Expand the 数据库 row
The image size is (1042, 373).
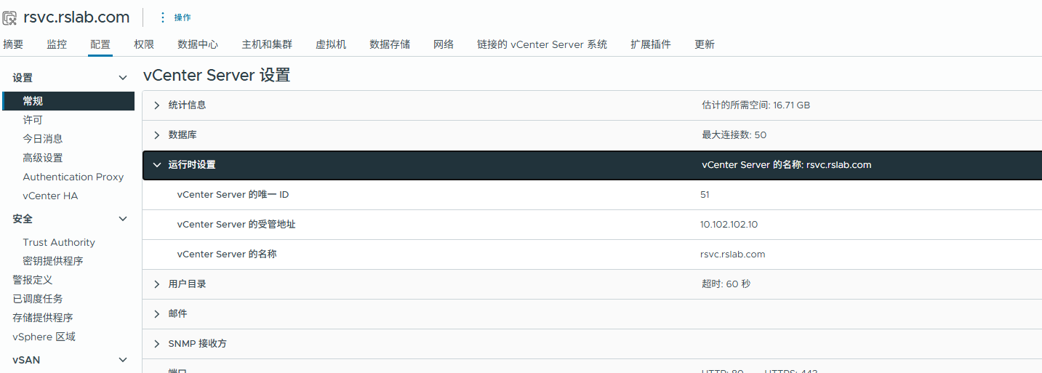click(156, 135)
